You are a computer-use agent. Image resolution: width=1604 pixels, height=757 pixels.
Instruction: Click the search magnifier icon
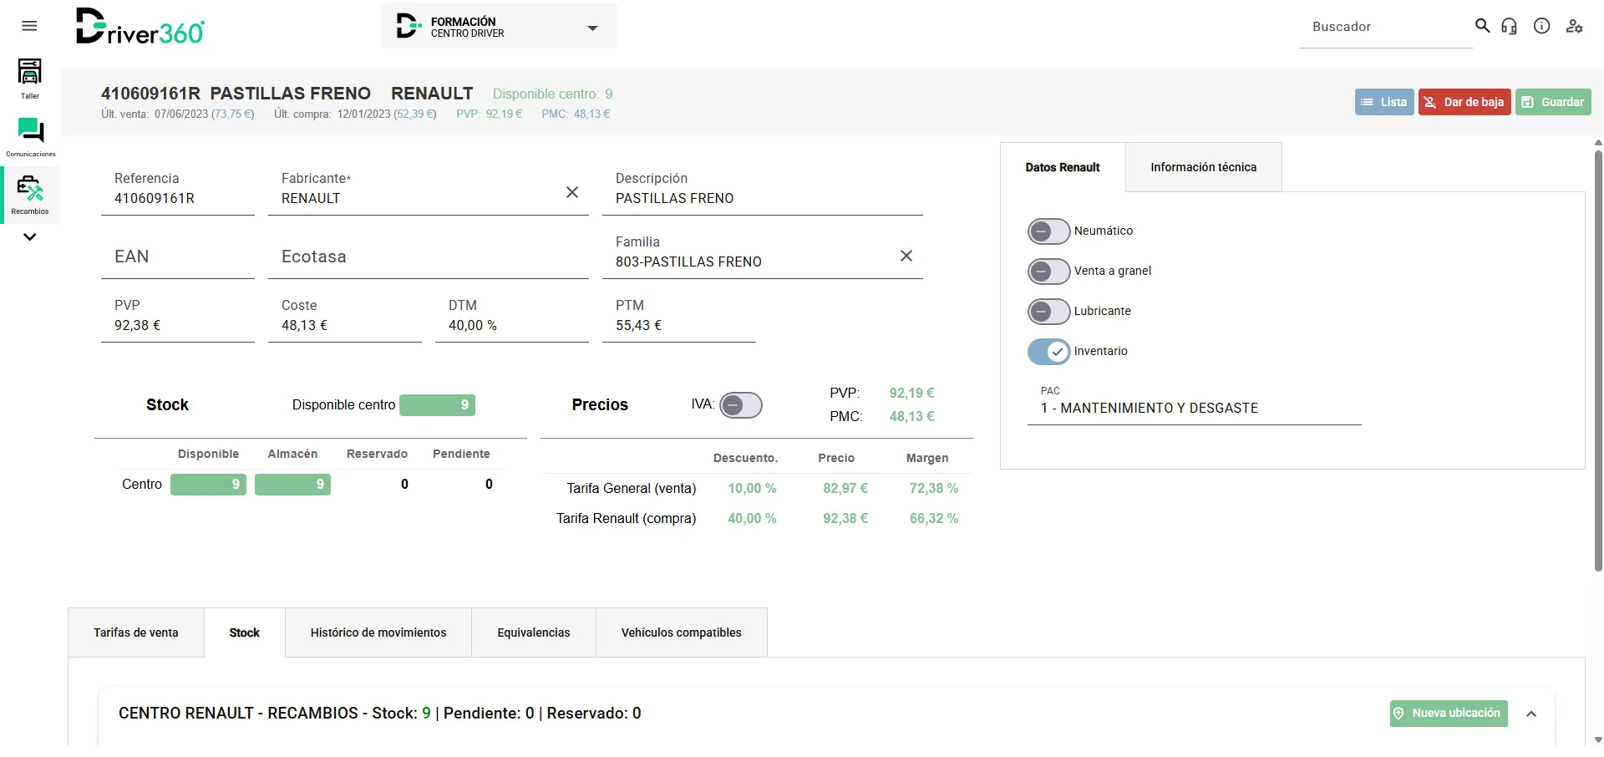click(1482, 26)
